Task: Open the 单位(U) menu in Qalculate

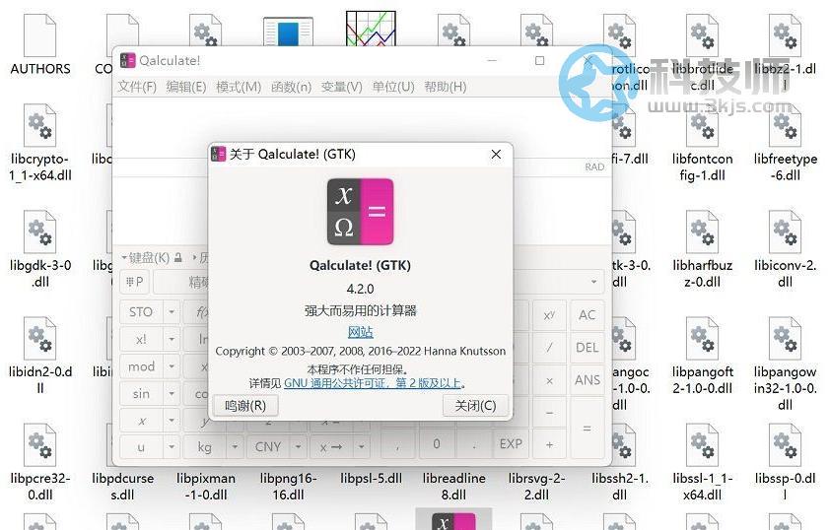Action: click(393, 87)
